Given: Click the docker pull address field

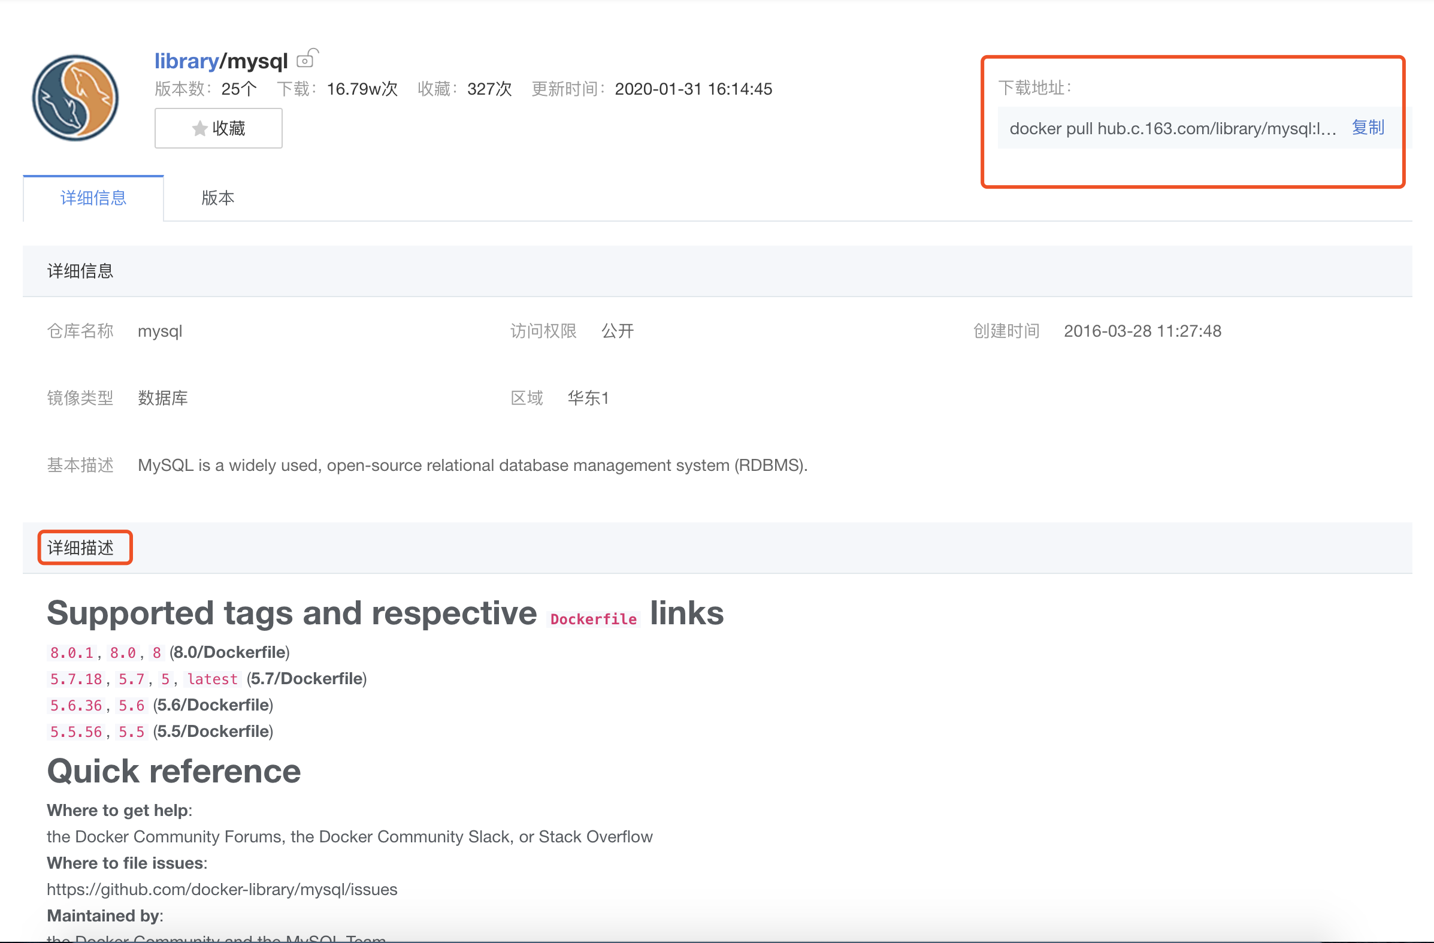Looking at the screenshot, I should 1172,128.
